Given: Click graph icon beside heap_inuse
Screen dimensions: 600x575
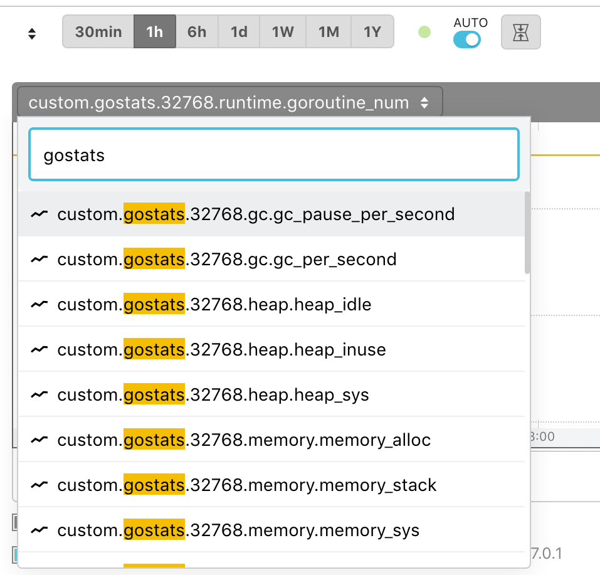Looking at the screenshot, I should tap(39, 349).
